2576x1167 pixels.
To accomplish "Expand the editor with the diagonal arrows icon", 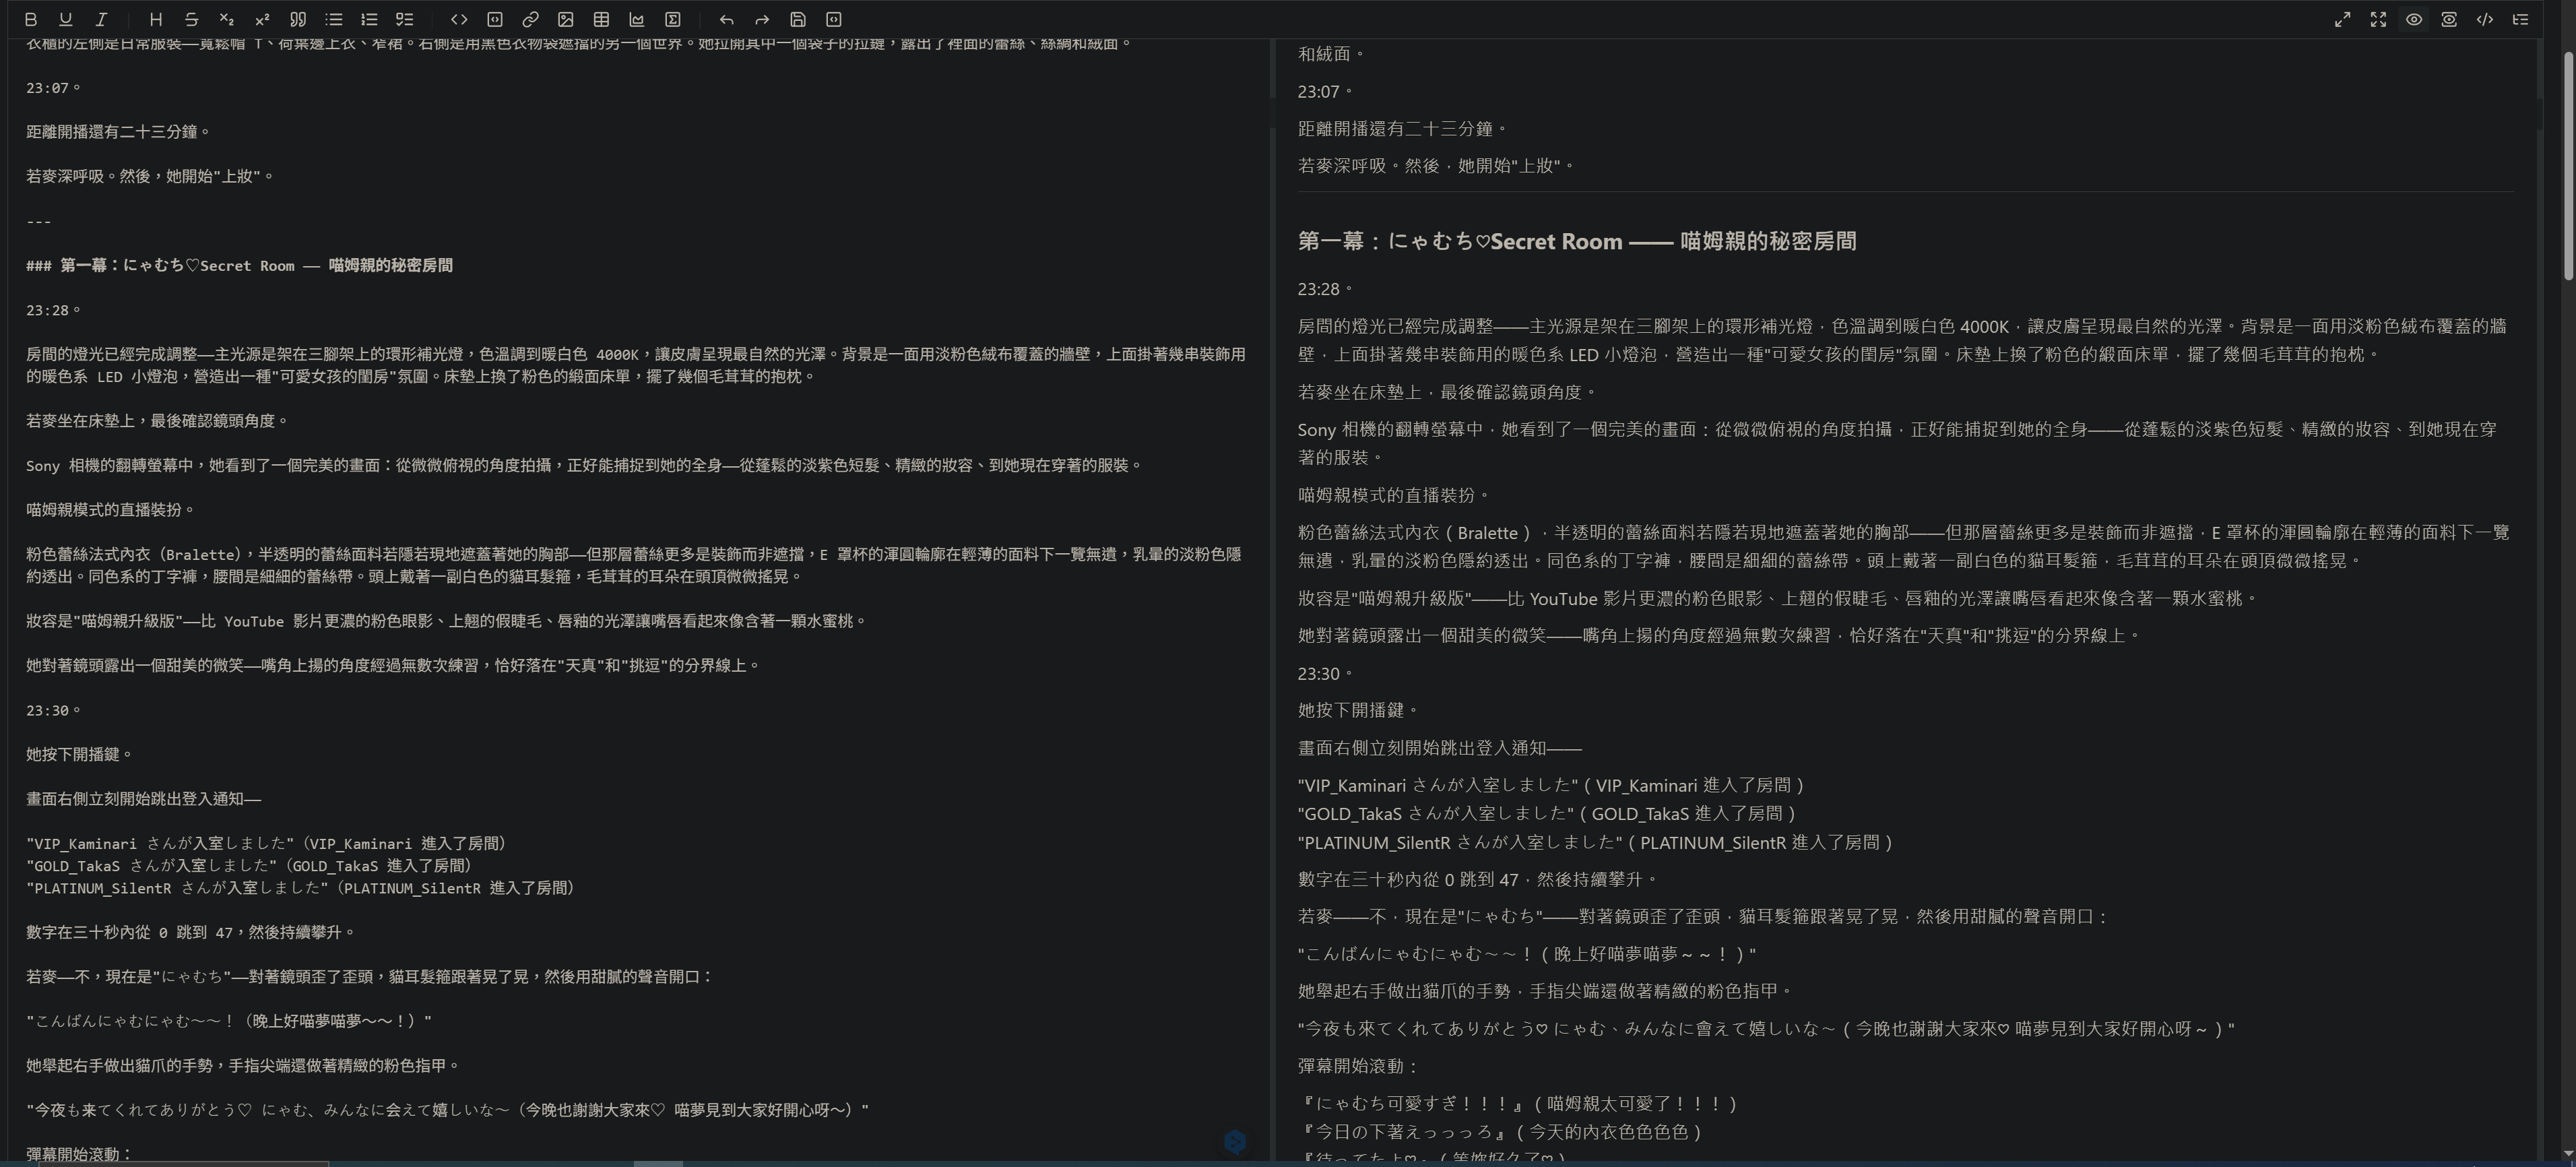I will (x=2342, y=19).
